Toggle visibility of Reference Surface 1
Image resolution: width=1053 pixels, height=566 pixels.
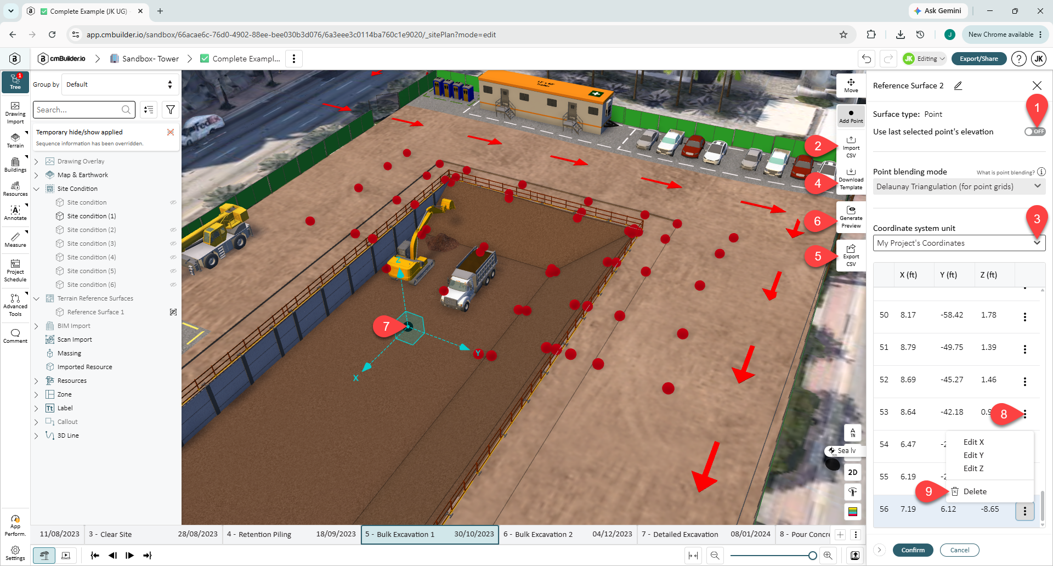click(x=173, y=312)
